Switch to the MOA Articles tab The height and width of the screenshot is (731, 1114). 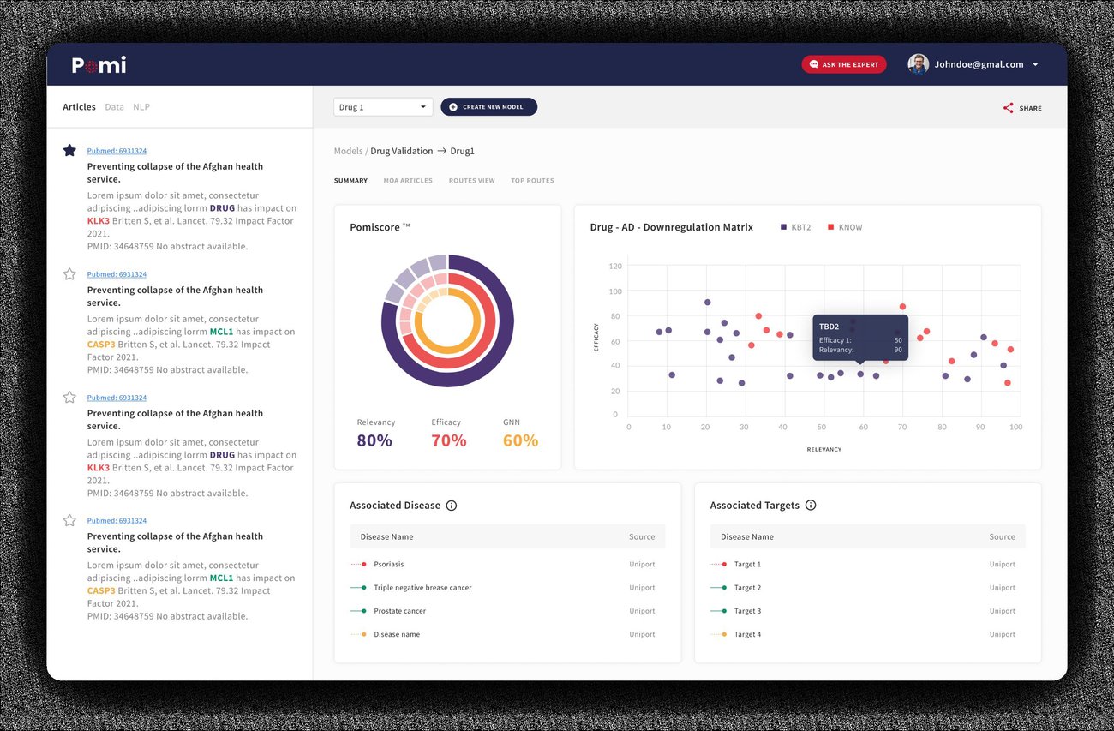click(x=408, y=181)
